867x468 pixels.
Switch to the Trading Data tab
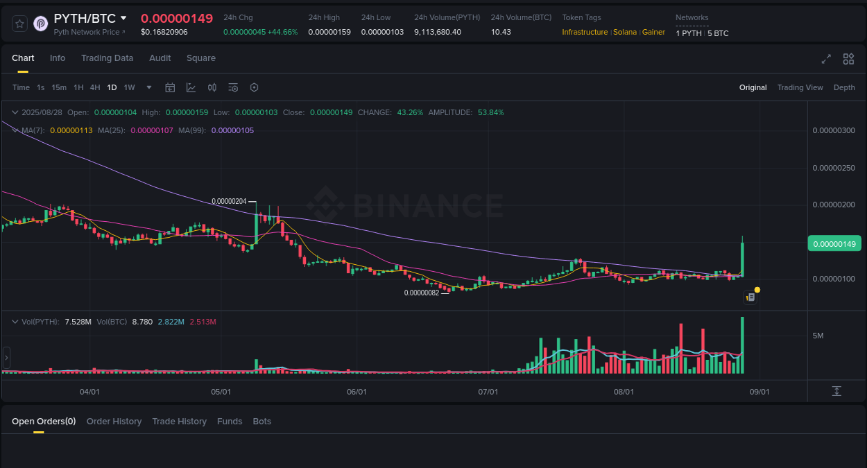107,58
